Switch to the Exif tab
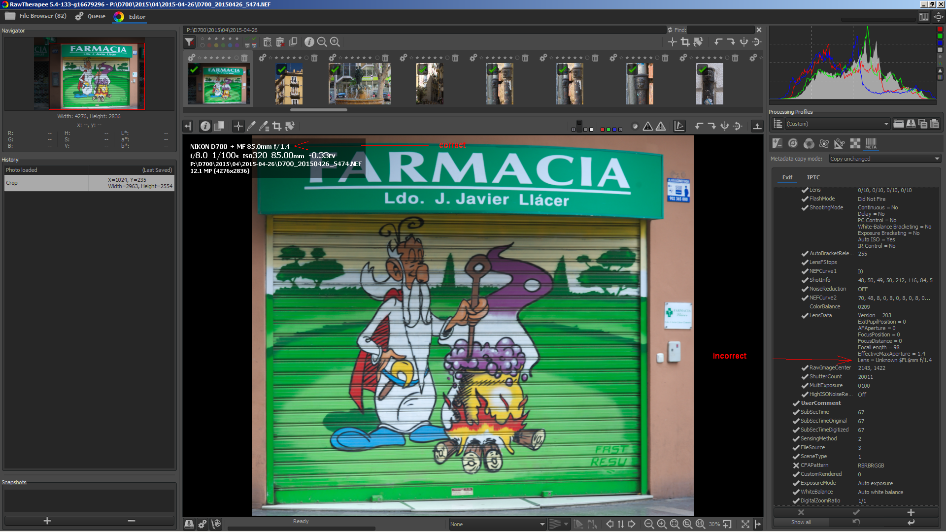Screen dimensions: 946x532 coord(787,177)
